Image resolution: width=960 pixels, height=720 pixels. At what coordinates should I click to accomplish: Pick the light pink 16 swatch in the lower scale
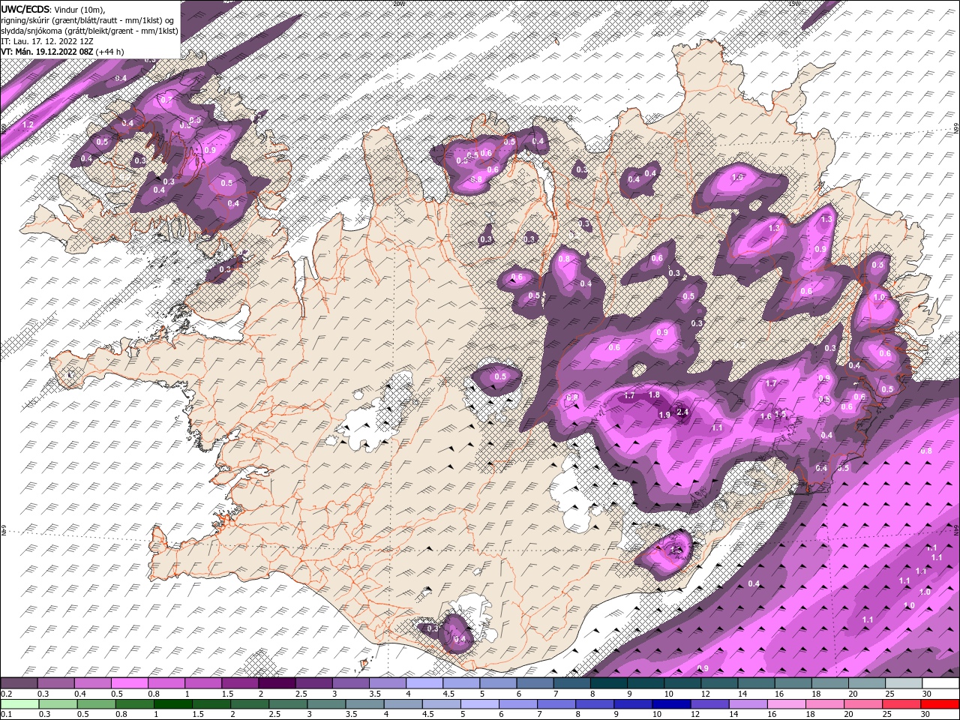pos(787,704)
